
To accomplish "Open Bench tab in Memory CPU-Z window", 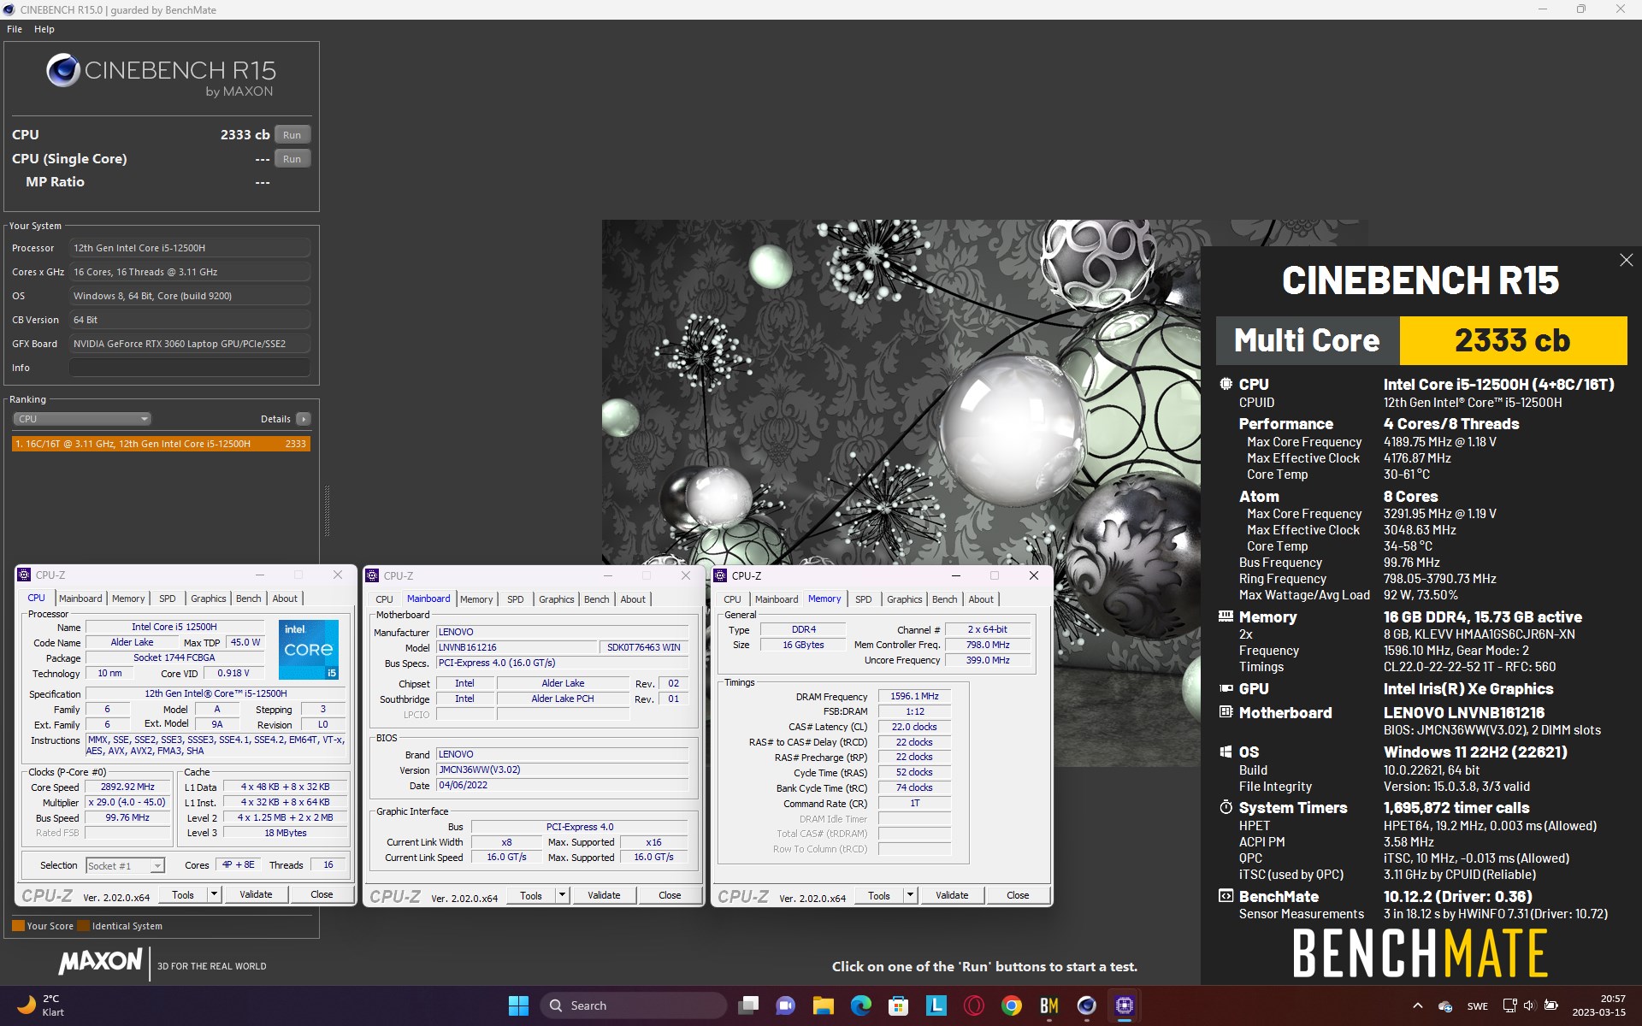I will click(945, 599).
